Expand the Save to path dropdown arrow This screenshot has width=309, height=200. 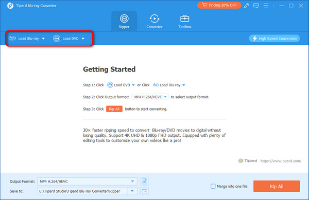point(132,191)
